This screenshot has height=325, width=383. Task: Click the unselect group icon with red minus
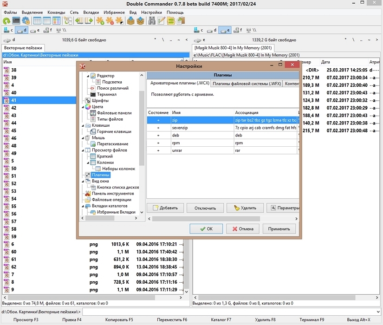110,21
